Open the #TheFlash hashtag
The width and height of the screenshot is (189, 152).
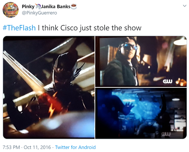(19, 28)
